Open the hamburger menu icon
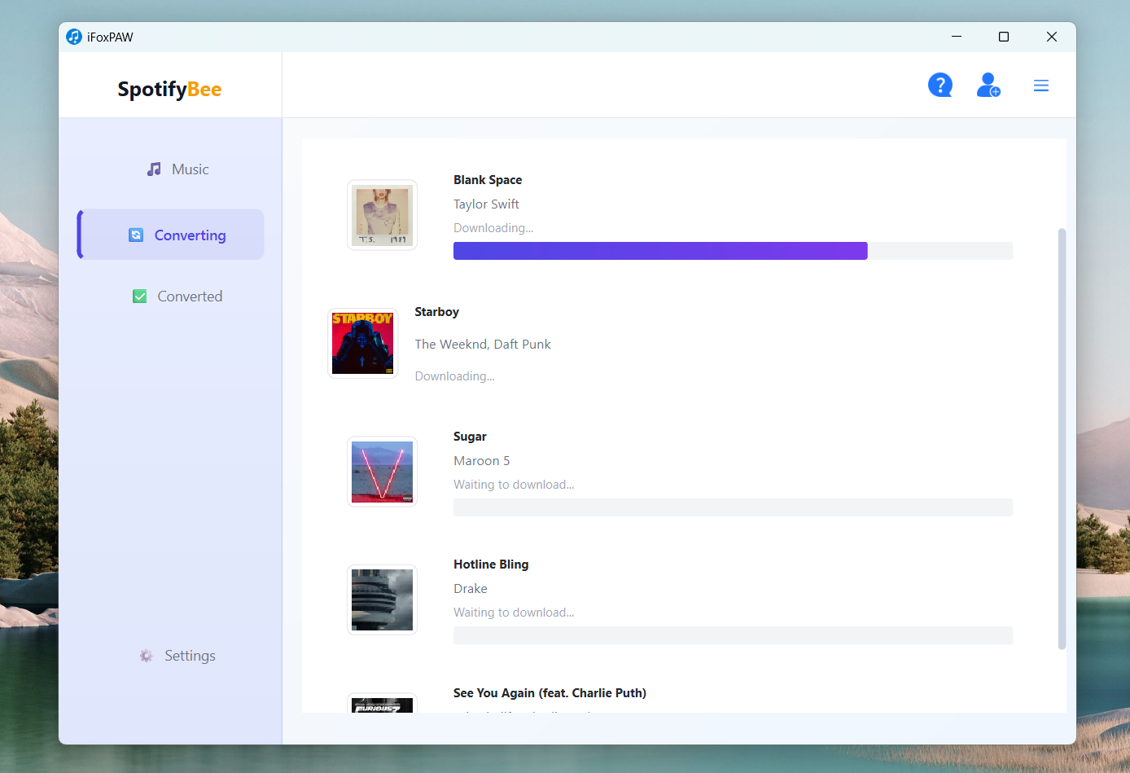 pos(1040,86)
